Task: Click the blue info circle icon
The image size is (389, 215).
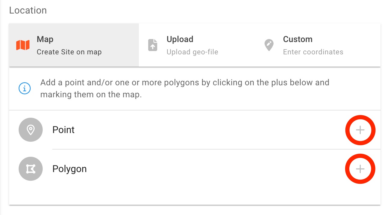Action: [x=25, y=89]
